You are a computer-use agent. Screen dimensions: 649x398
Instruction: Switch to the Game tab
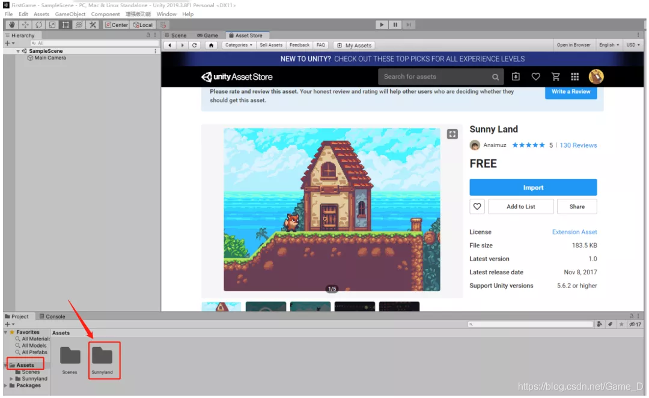(x=208, y=35)
